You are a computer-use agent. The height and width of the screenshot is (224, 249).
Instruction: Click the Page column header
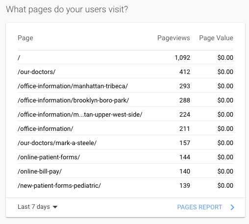click(25, 38)
